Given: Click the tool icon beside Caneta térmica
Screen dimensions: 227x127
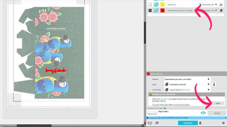Looking at the screenshot, I should tap(167, 90).
